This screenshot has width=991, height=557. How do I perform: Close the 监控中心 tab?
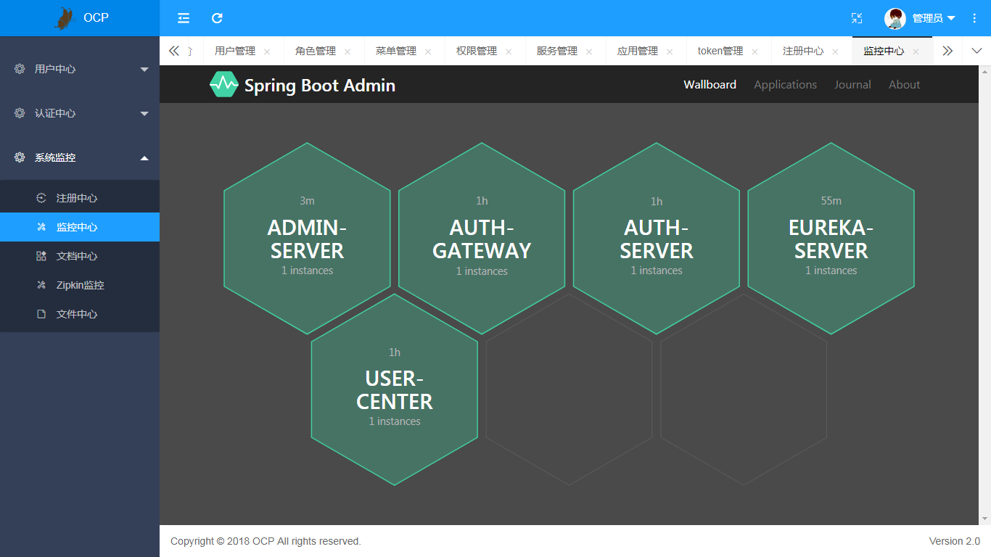tap(916, 51)
